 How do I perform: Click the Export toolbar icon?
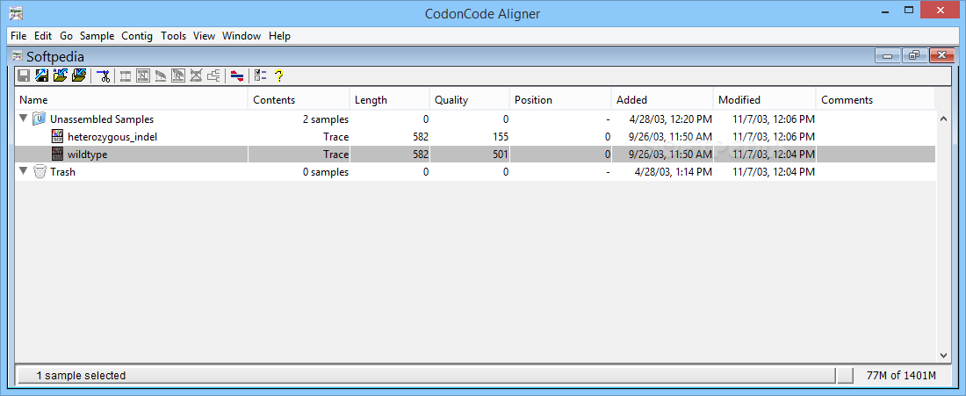[42, 76]
